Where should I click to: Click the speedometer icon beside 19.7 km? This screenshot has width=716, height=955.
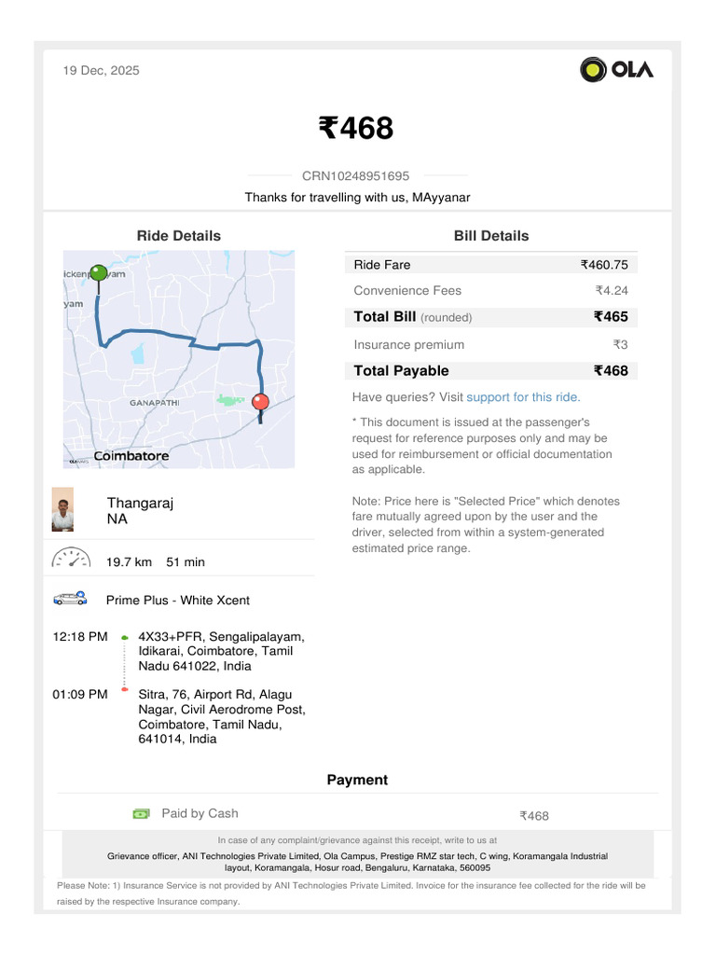click(x=70, y=560)
